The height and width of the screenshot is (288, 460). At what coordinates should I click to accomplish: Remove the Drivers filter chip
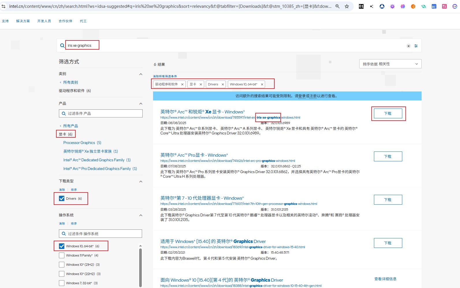[x=223, y=85]
